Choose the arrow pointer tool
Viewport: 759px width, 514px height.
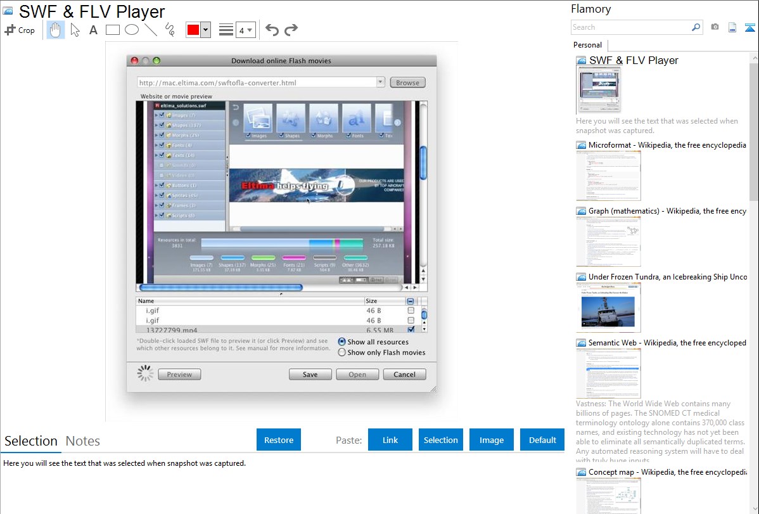tap(75, 30)
